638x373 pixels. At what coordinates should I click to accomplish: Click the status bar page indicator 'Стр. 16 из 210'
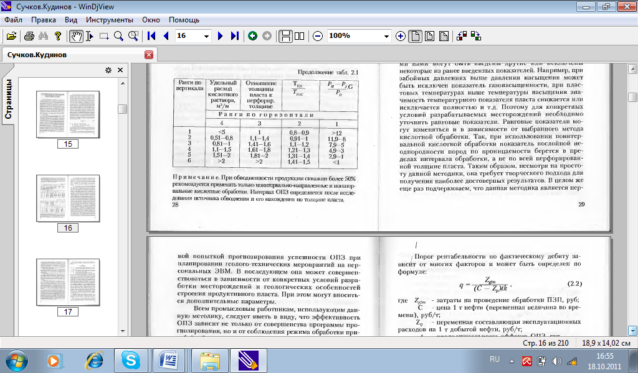545,343
